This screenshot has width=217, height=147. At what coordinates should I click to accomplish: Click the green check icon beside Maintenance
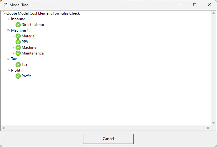point(18,53)
